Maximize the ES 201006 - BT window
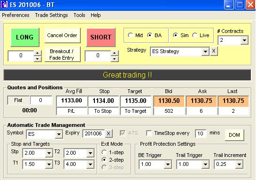The width and height of the screenshot is (256, 180). [240, 5]
